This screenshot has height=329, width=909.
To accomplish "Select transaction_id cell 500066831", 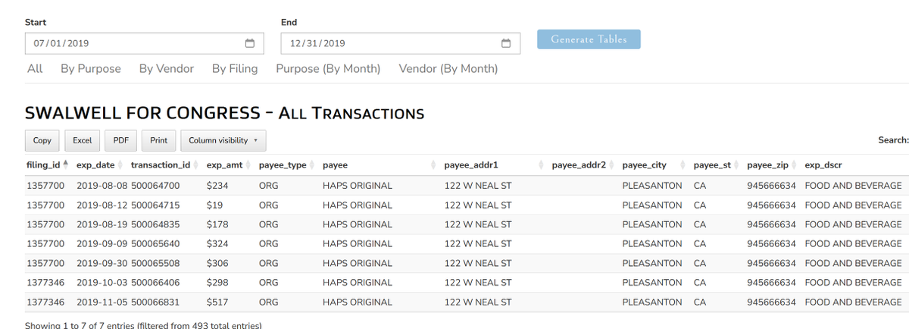I will (155, 302).
